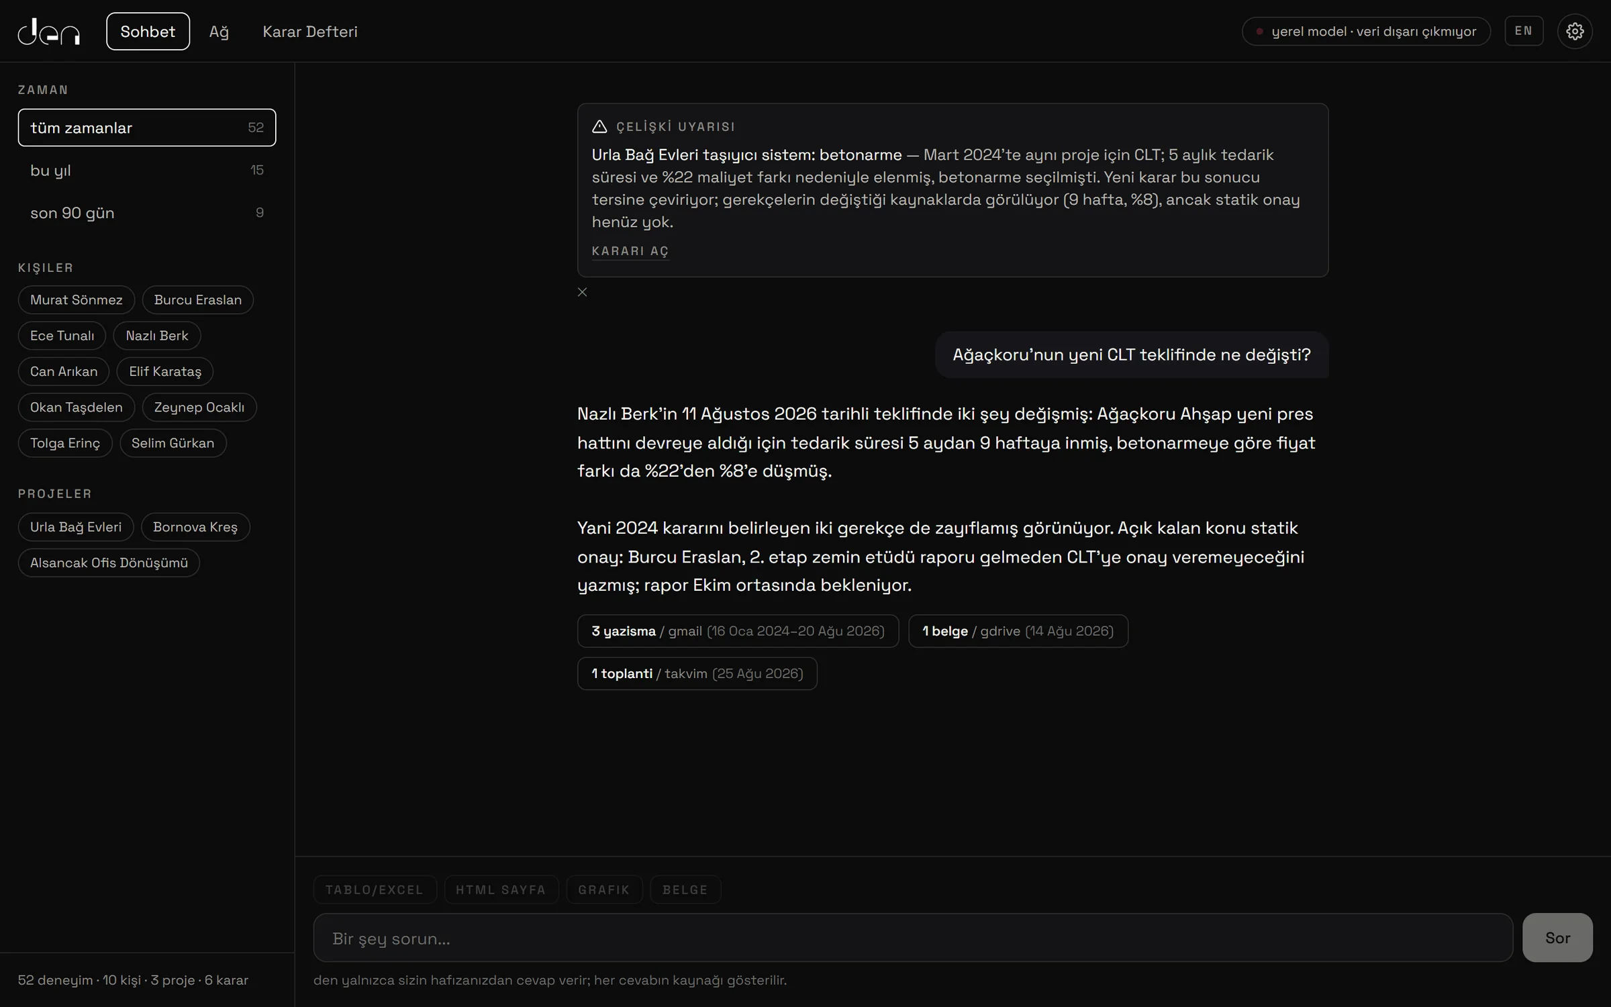Focus the 'Bir şey sorun...' input field

pyautogui.click(x=913, y=938)
